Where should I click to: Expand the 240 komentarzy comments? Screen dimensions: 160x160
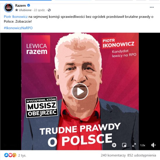(x=113, y=155)
